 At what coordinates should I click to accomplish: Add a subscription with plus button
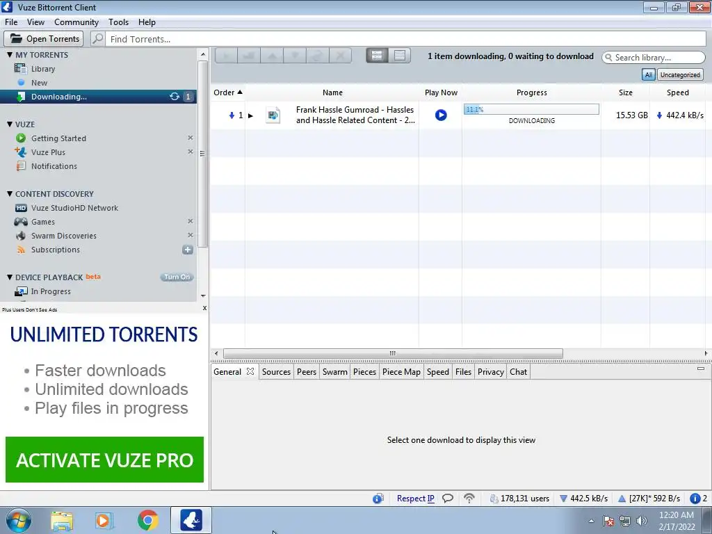188,250
